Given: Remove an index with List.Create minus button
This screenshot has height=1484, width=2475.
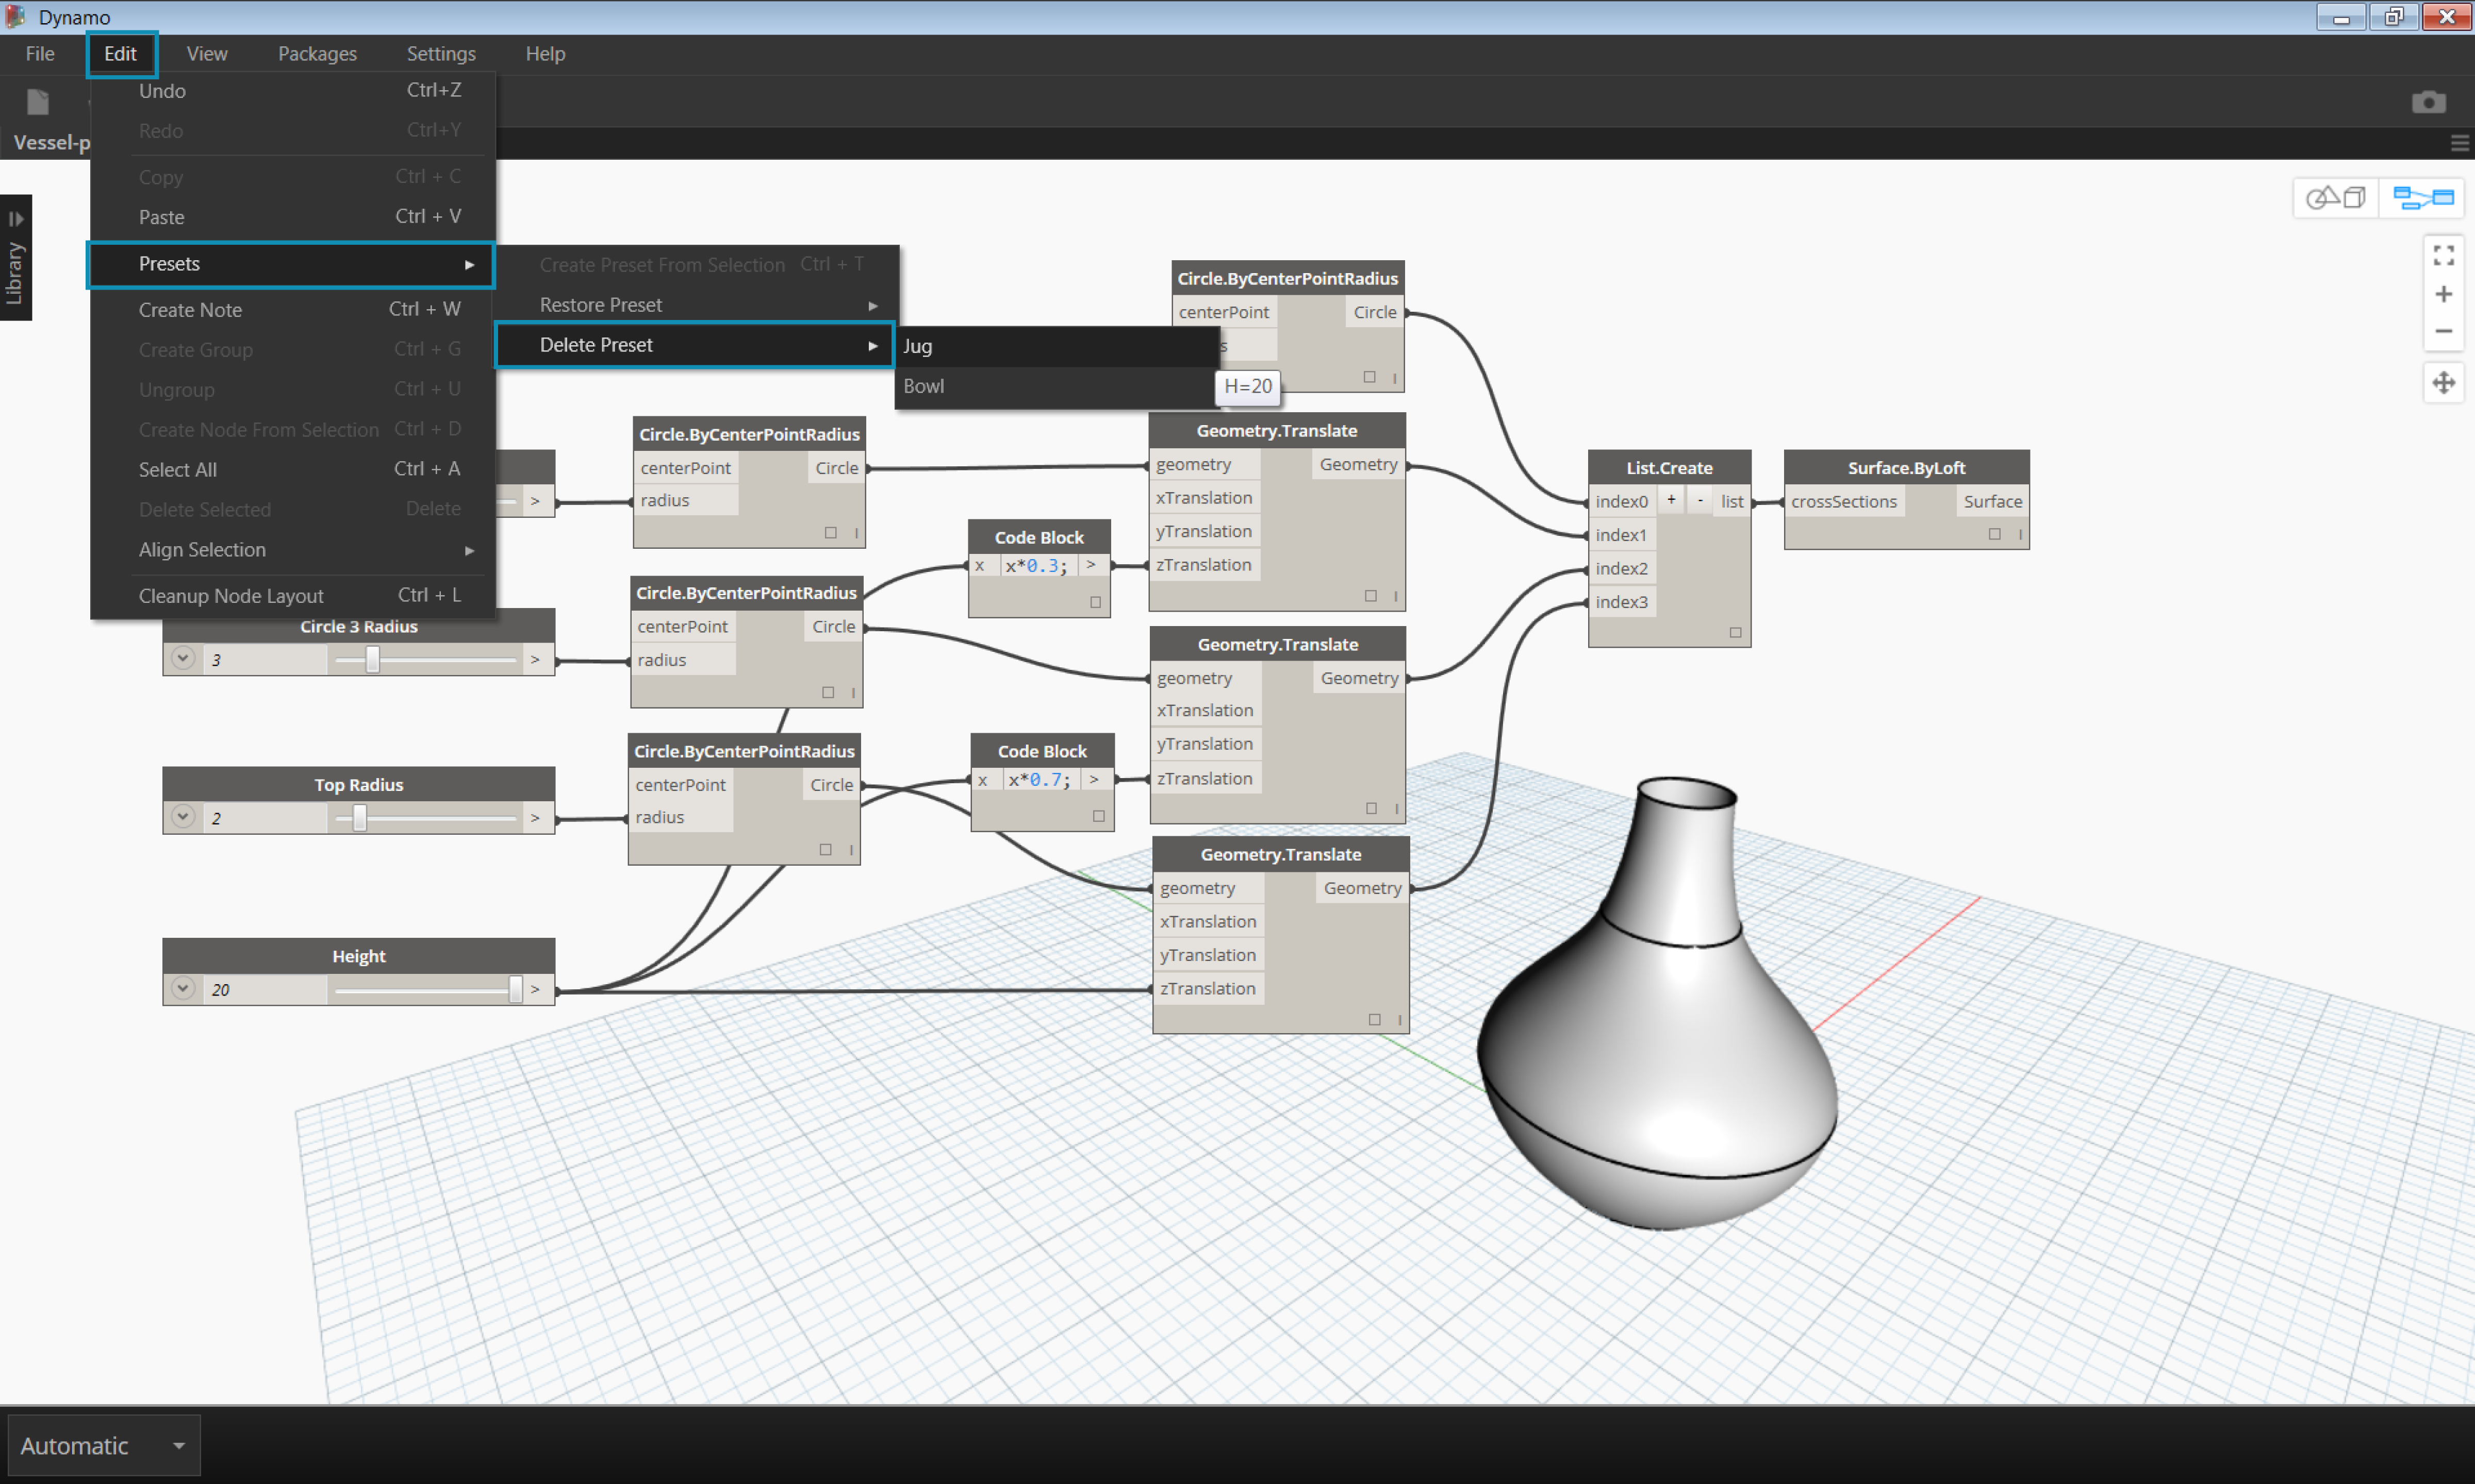Looking at the screenshot, I should pos(1699,500).
